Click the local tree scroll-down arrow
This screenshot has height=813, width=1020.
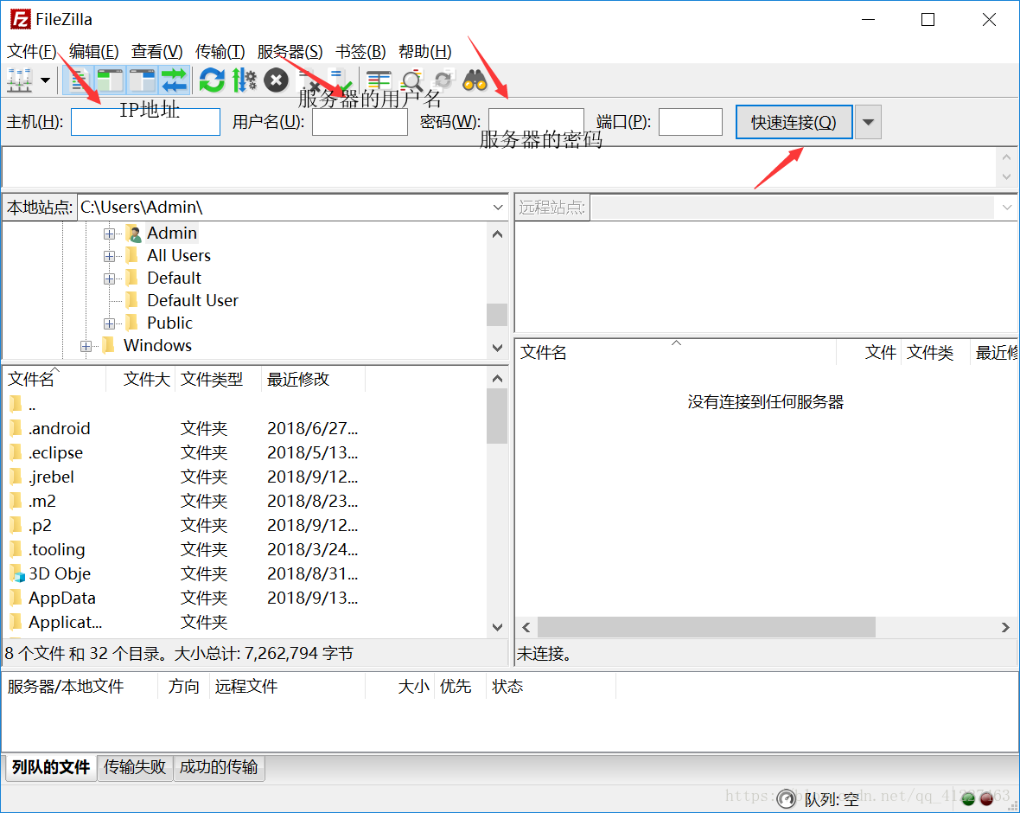click(x=497, y=349)
